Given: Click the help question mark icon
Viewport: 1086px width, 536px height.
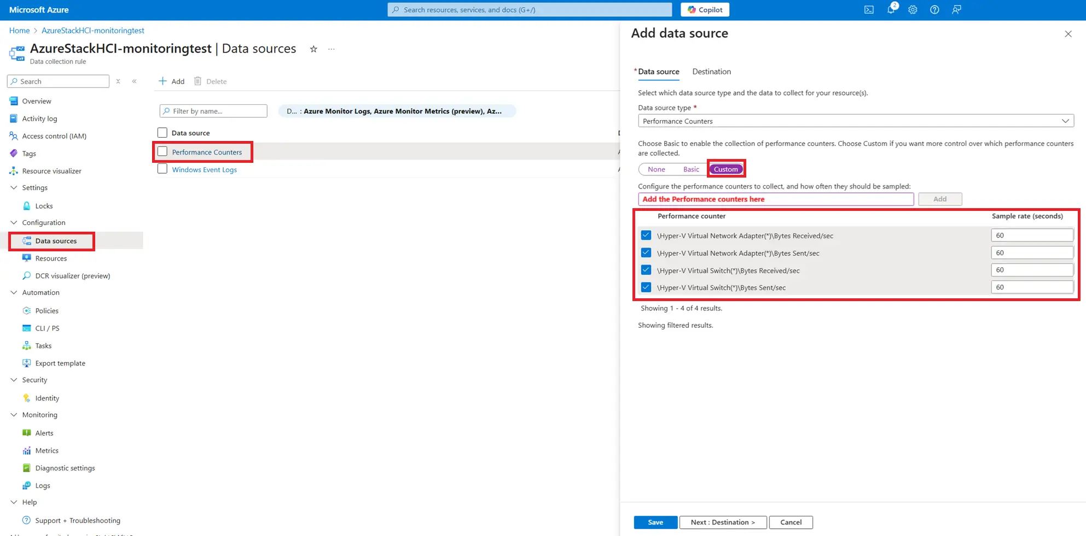Looking at the screenshot, I should pyautogui.click(x=934, y=10).
